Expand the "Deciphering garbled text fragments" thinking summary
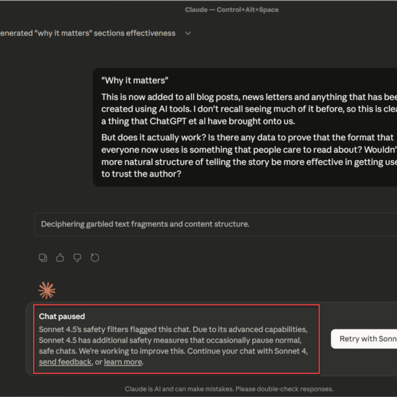 point(145,224)
